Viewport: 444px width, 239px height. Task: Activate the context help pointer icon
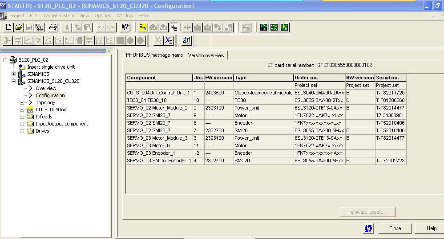tap(125, 27)
